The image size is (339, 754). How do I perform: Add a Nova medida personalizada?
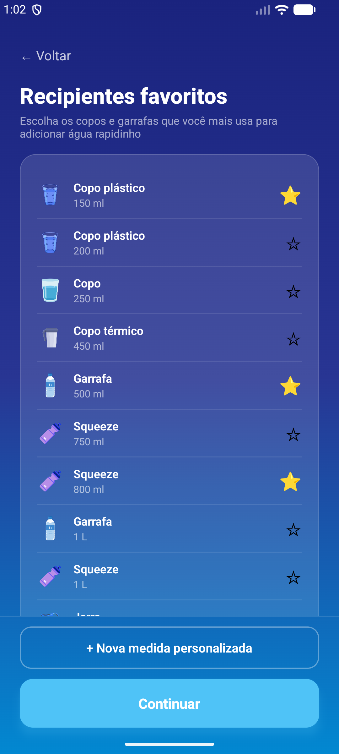pos(169,648)
